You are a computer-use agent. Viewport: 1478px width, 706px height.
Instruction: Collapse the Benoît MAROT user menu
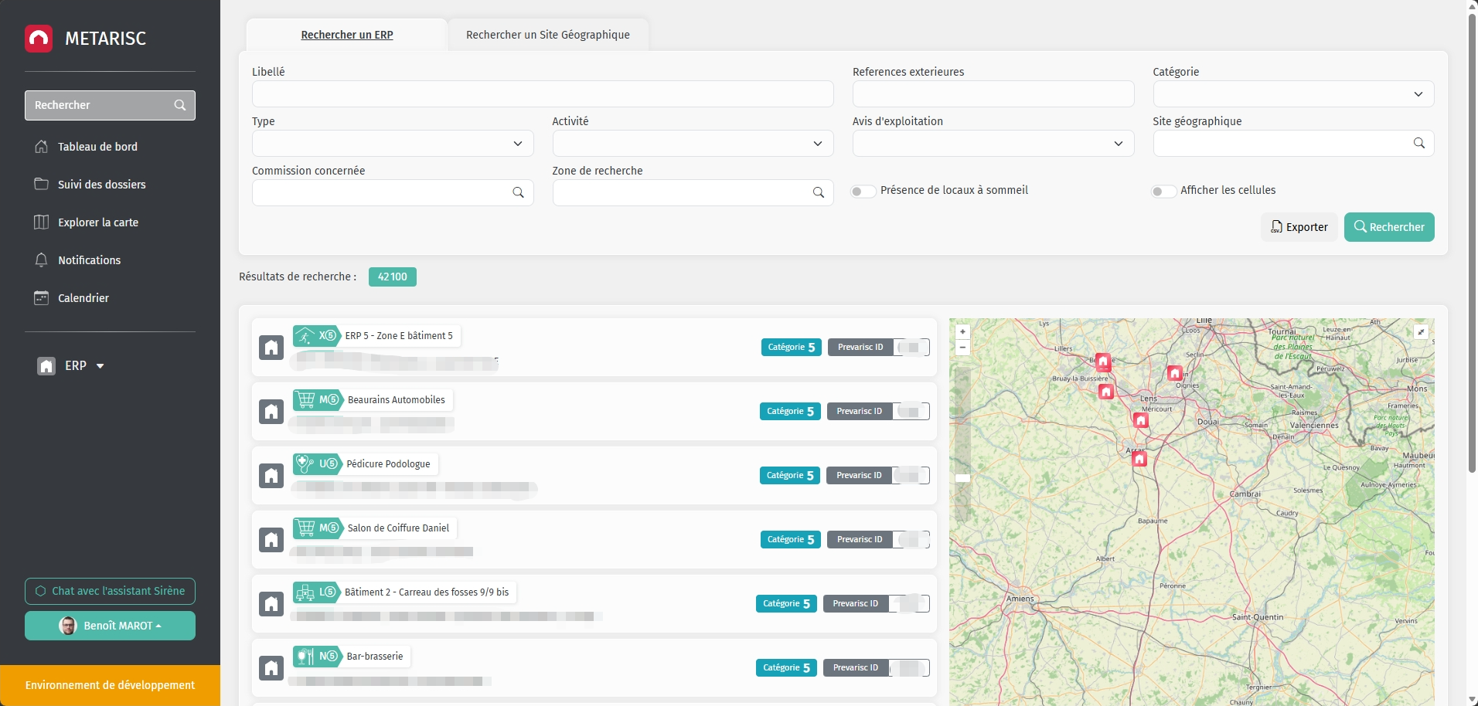pyautogui.click(x=110, y=626)
